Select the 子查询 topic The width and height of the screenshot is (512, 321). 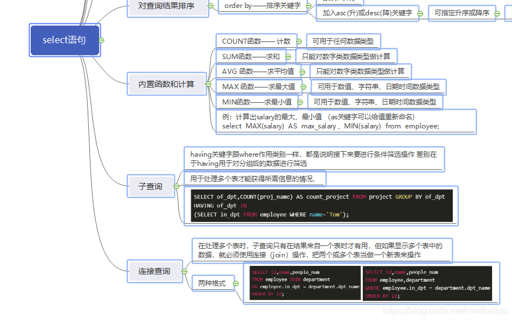coord(151,186)
